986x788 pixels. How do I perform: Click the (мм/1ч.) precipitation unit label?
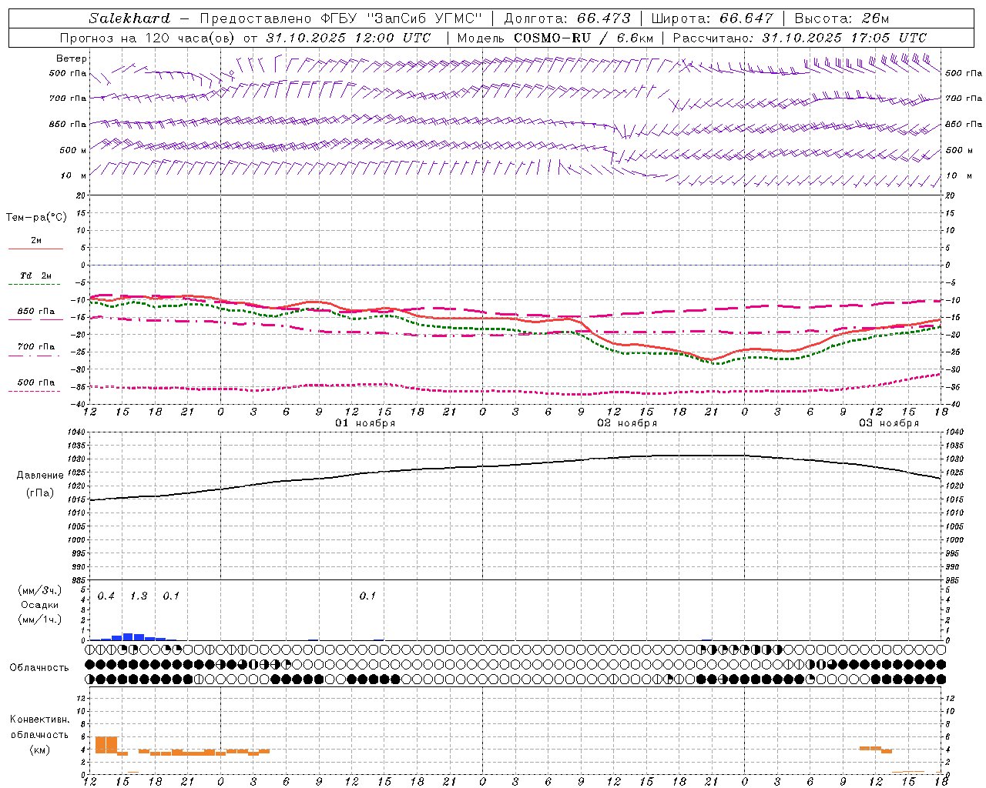tap(39, 619)
